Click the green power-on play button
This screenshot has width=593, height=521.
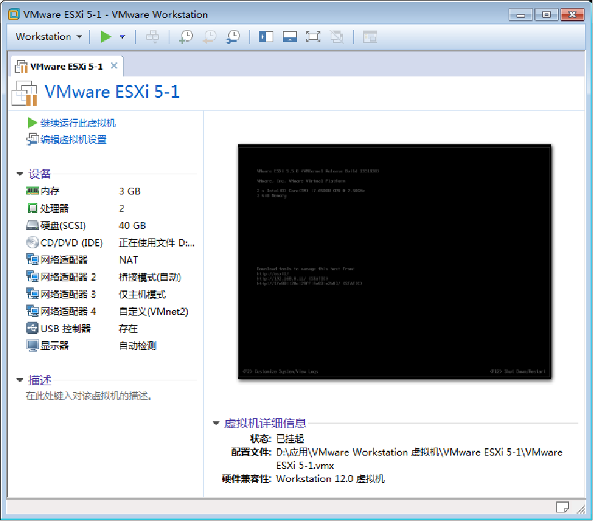pyautogui.click(x=106, y=37)
